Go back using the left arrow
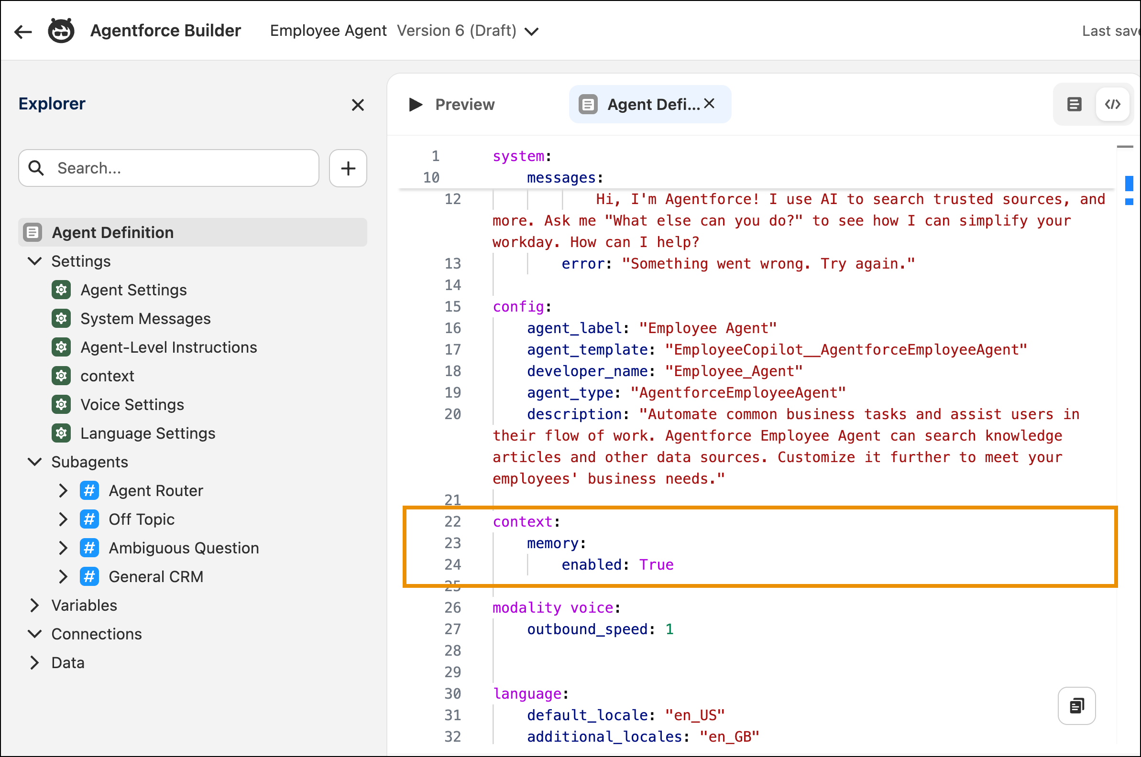The width and height of the screenshot is (1141, 757). click(22, 32)
